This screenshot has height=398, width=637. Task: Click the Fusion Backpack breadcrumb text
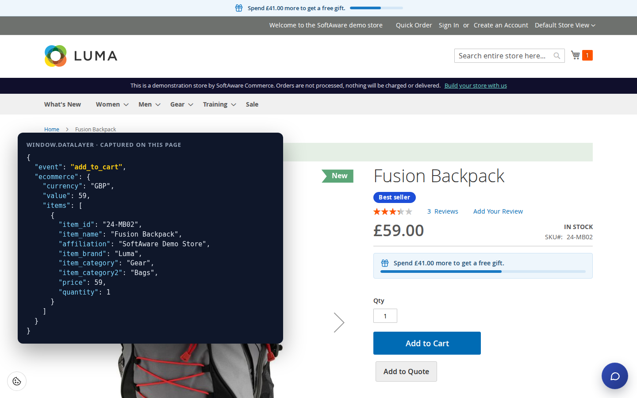(96, 130)
